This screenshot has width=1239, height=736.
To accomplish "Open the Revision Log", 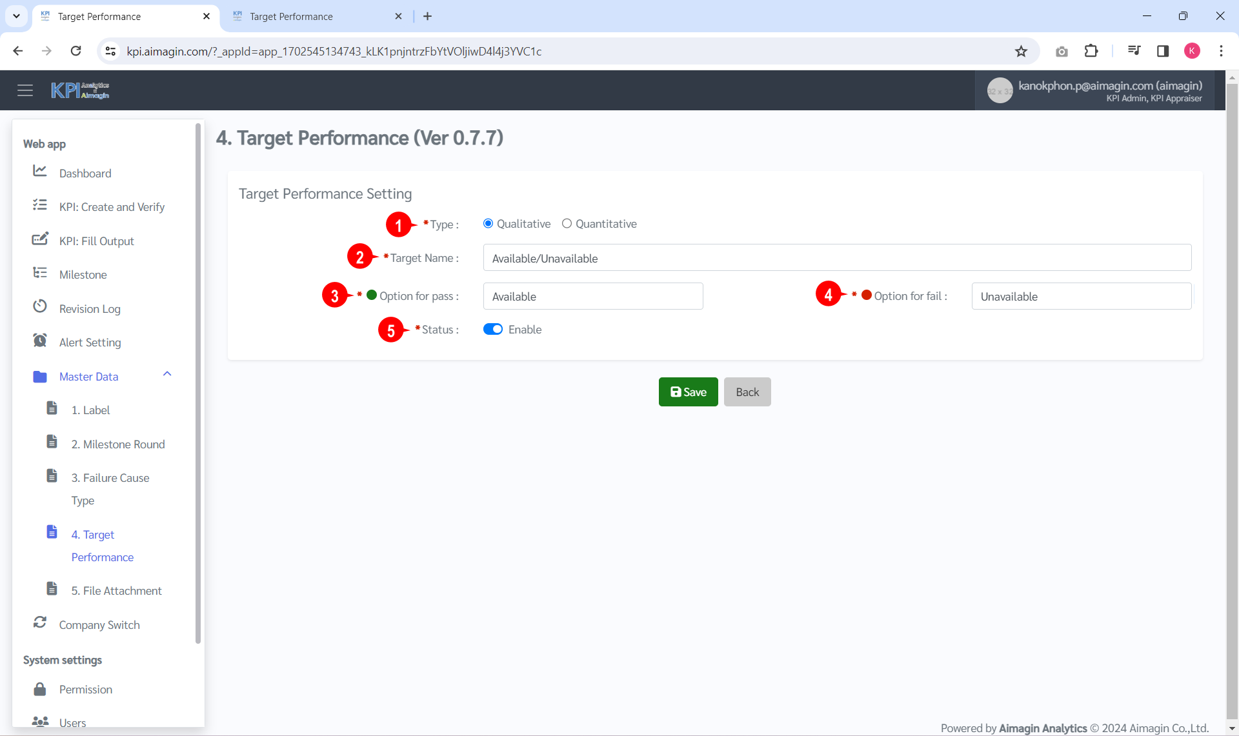I will (90, 308).
